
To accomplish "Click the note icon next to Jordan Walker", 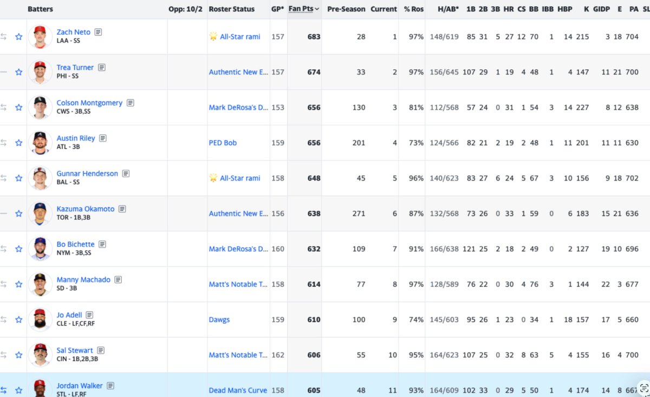I will pos(110,386).
